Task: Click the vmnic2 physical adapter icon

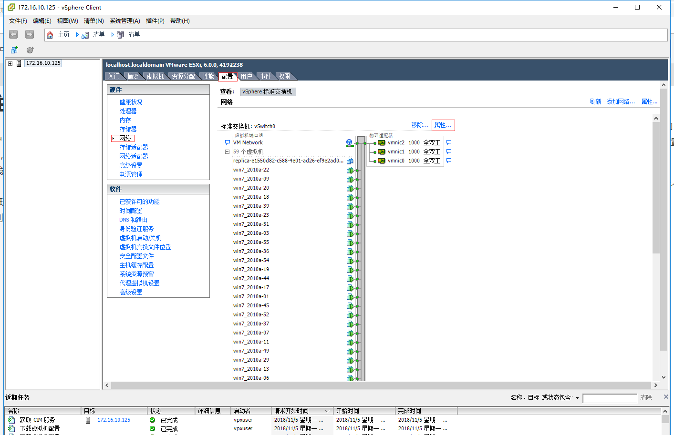Action: (x=381, y=142)
